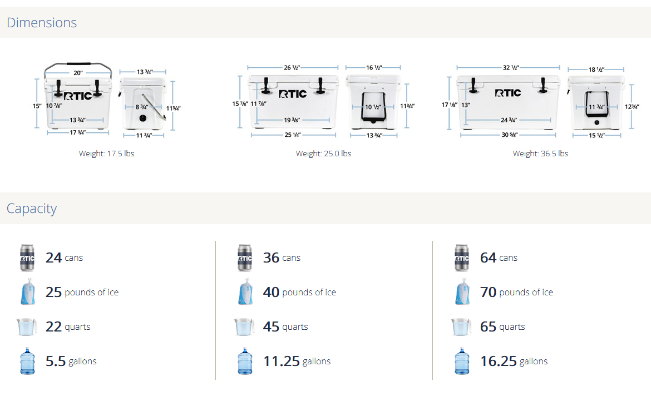
Task: Select the can icon next to 36 cans
Action: pyautogui.click(x=245, y=258)
